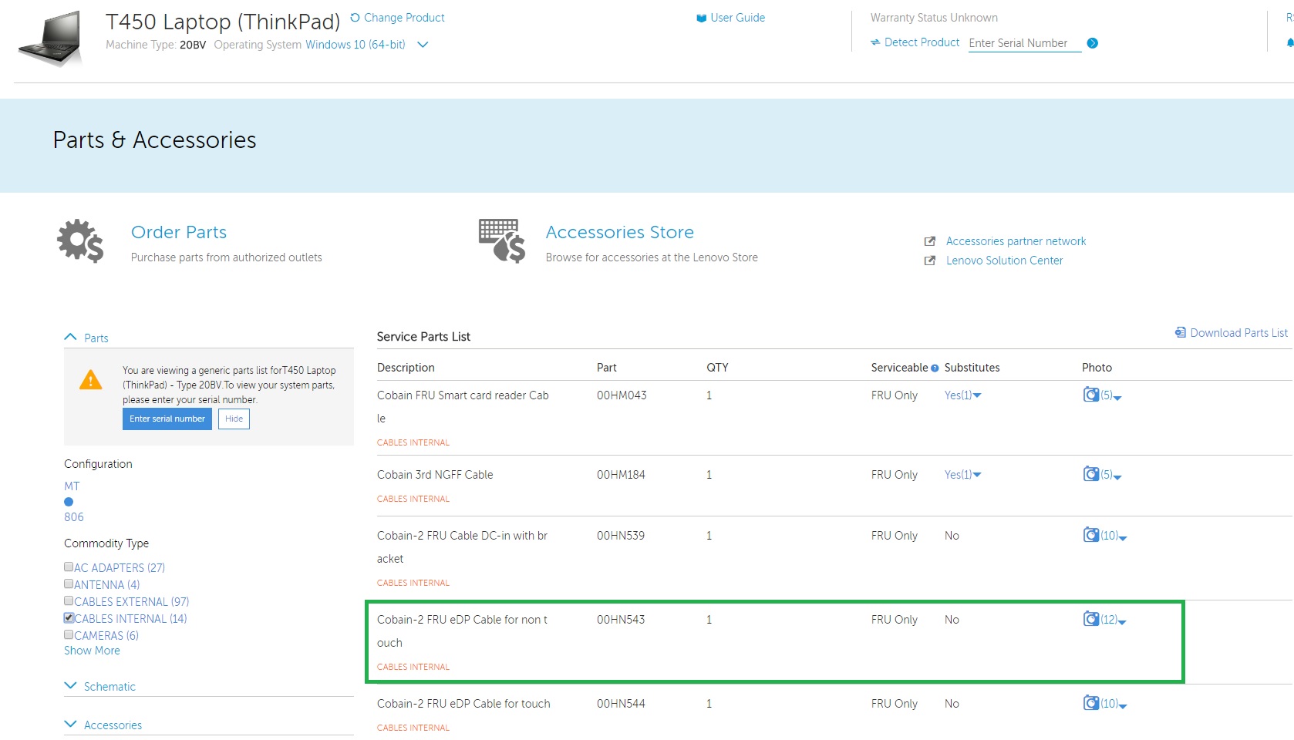Click the Change Product refresh icon
1294x740 pixels.
pyautogui.click(x=355, y=18)
